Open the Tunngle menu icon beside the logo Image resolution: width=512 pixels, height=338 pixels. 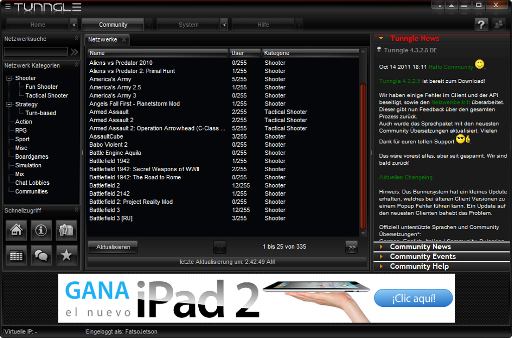coord(8,7)
